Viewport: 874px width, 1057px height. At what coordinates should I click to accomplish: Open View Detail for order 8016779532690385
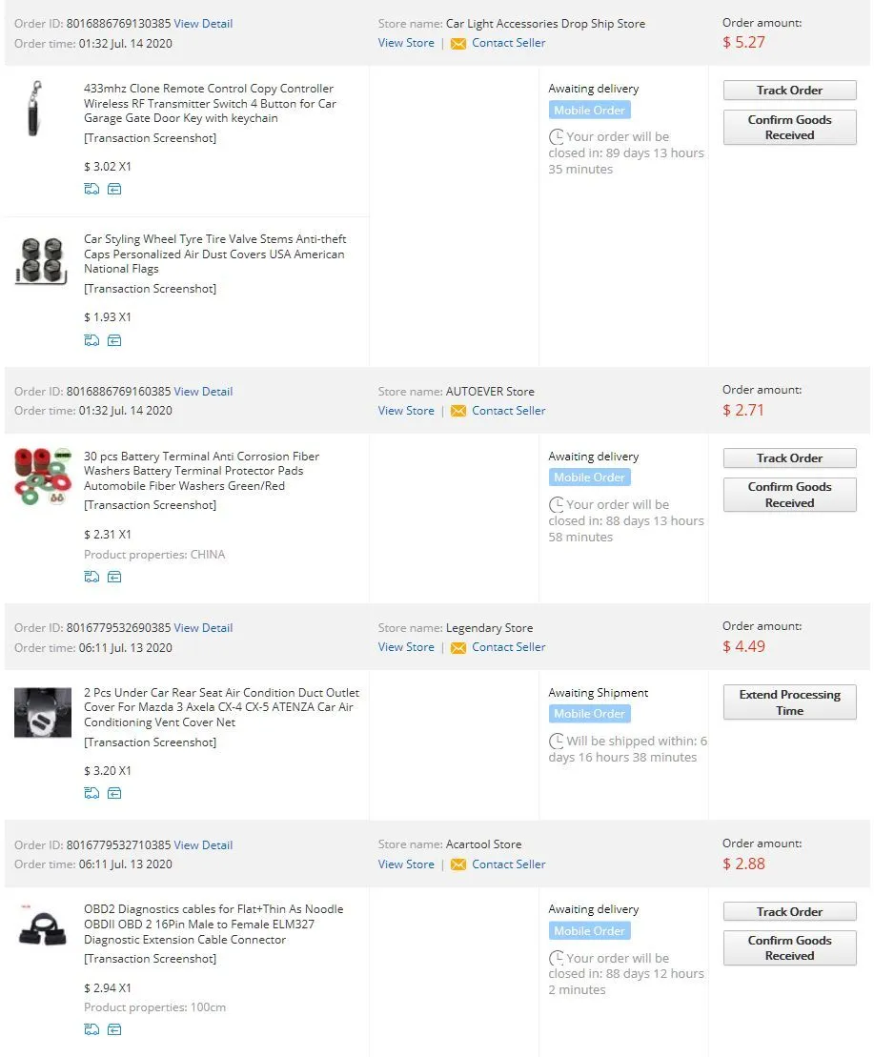point(203,628)
